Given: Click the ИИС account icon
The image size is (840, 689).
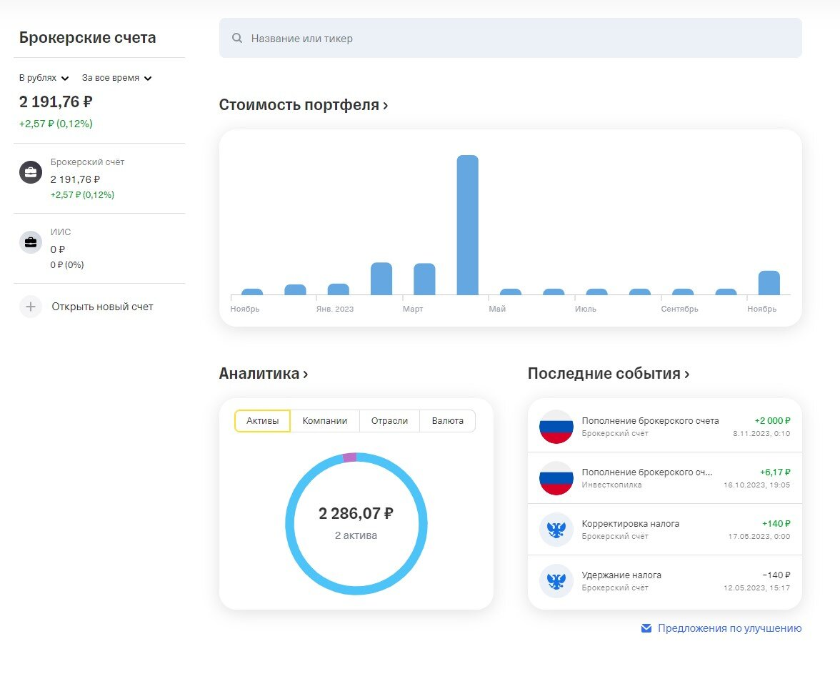Looking at the screenshot, I should (x=30, y=242).
